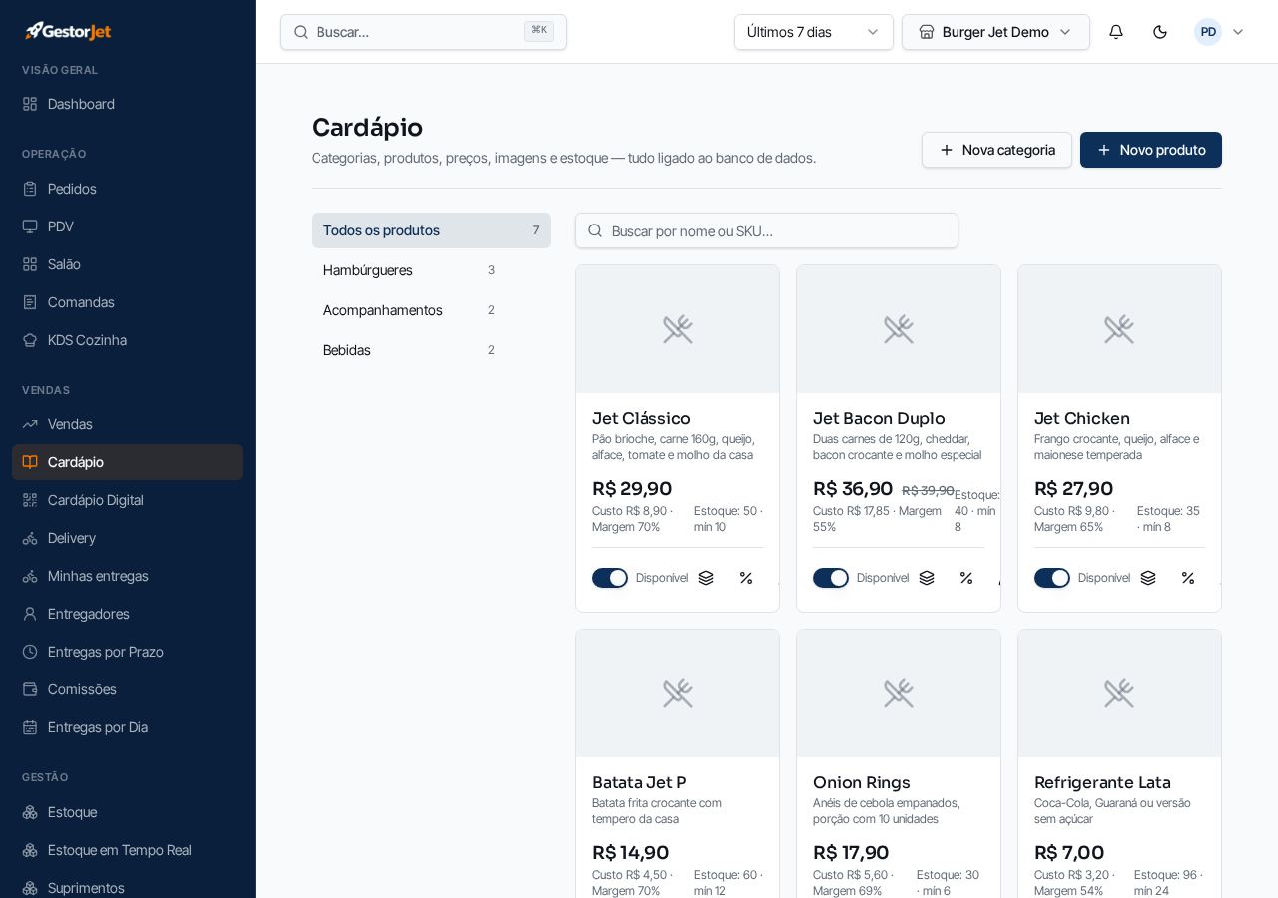Click the Novo produto button

click(x=1151, y=150)
